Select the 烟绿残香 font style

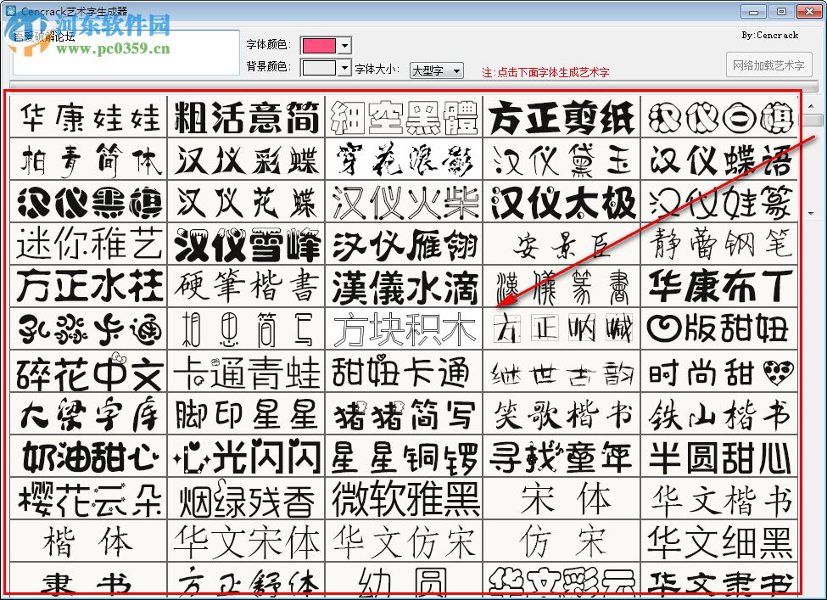(x=245, y=498)
